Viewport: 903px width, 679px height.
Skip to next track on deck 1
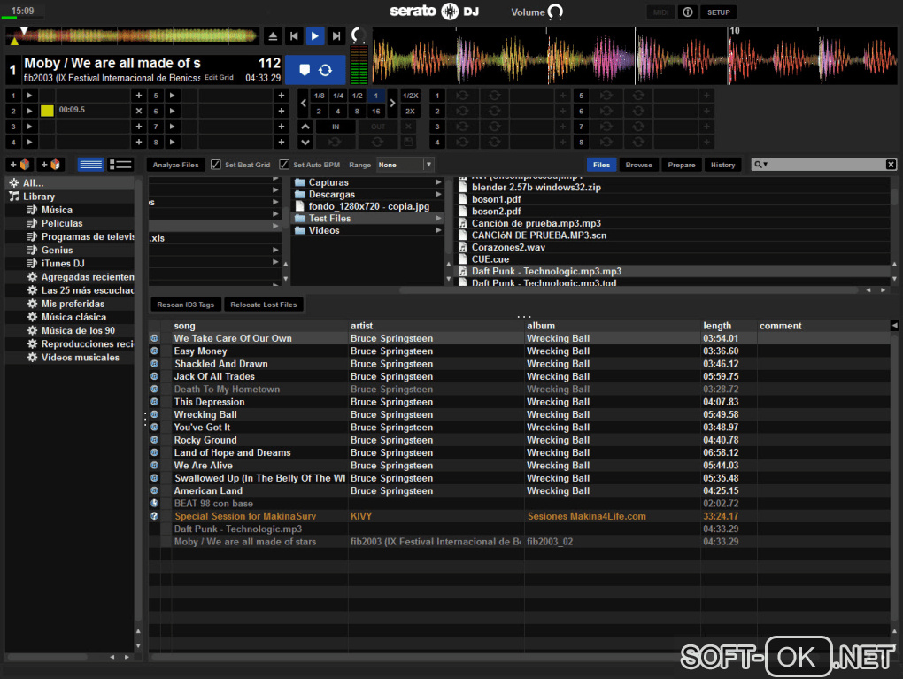(336, 36)
